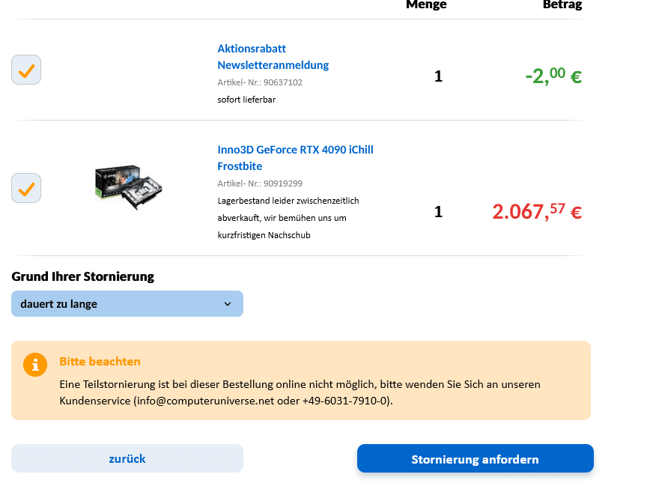653x501 pixels.
Task: Click the Menge column header
Action: (426, 5)
